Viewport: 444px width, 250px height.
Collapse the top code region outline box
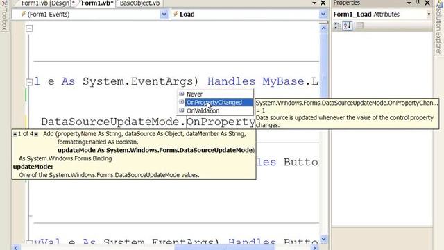point(29,28)
